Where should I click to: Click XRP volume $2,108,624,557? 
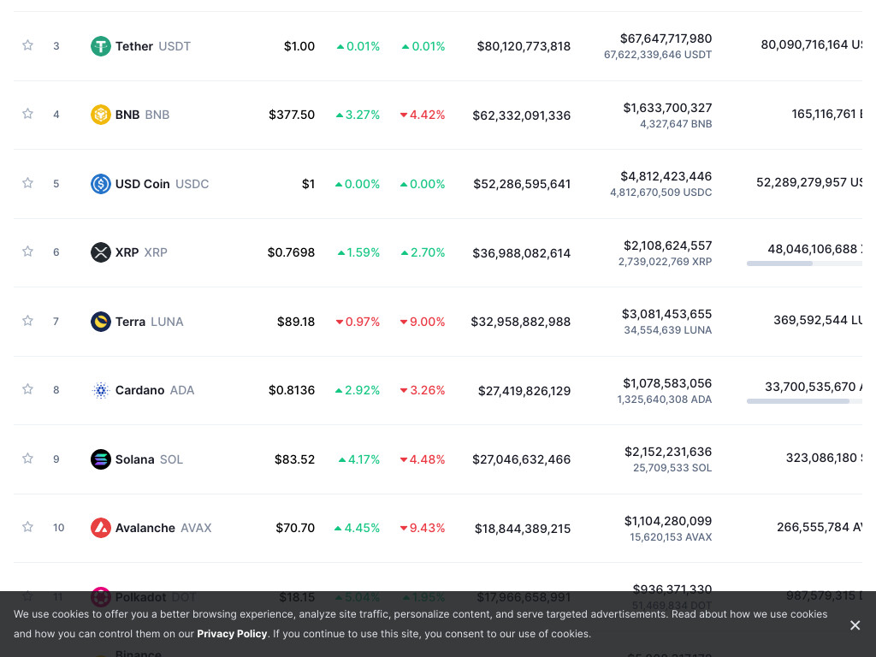(x=667, y=246)
